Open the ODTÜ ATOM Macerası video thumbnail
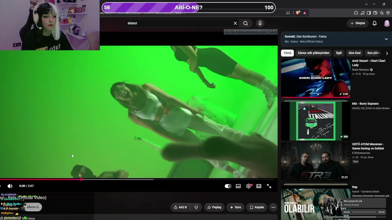This screenshot has width=392, height=220. pos(315,162)
